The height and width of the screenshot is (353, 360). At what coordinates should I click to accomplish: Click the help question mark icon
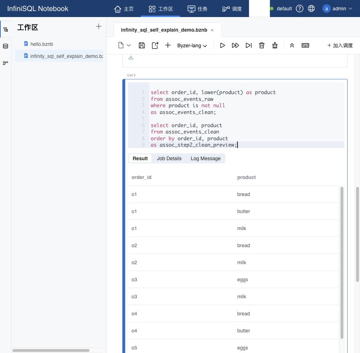pos(299,9)
